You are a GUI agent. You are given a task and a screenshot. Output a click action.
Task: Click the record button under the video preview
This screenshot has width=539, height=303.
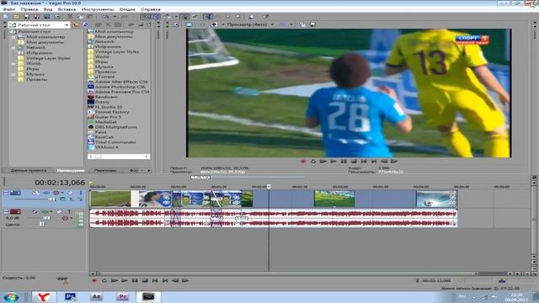click(303, 161)
